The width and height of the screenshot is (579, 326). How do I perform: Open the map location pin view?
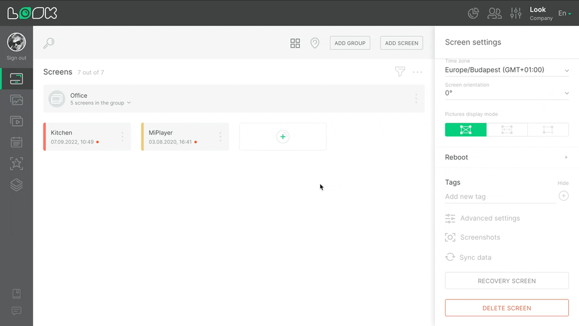tap(315, 43)
